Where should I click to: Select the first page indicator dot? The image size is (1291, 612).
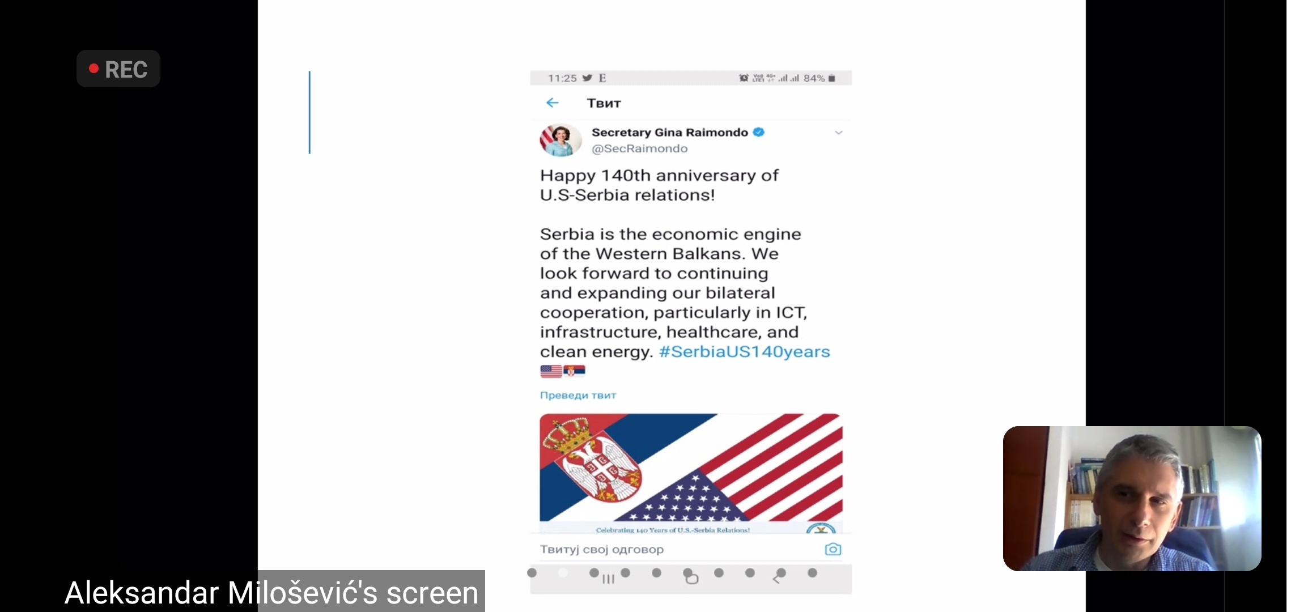(532, 573)
